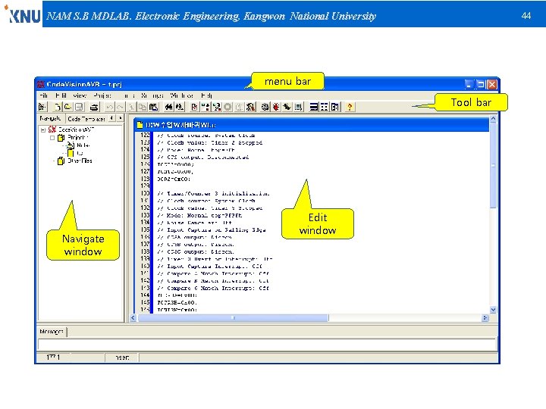
Task: Launch the chip programmer toolbar icon
Action: point(265,107)
